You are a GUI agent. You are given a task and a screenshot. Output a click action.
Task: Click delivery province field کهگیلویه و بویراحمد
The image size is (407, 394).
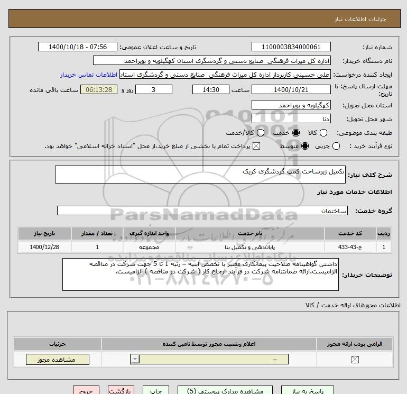pos(291,105)
